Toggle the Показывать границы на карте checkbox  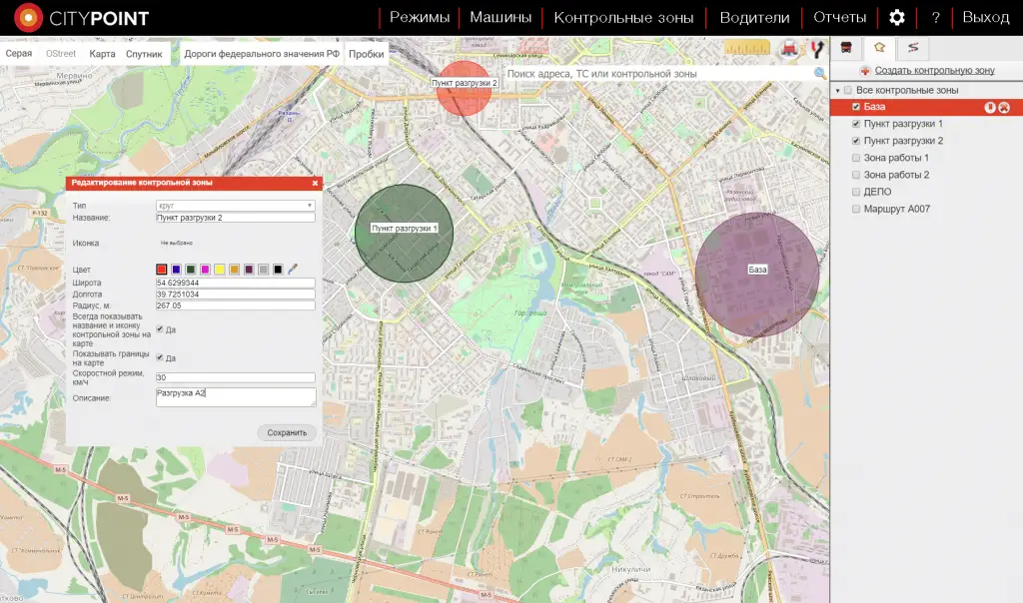pos(161,357)
